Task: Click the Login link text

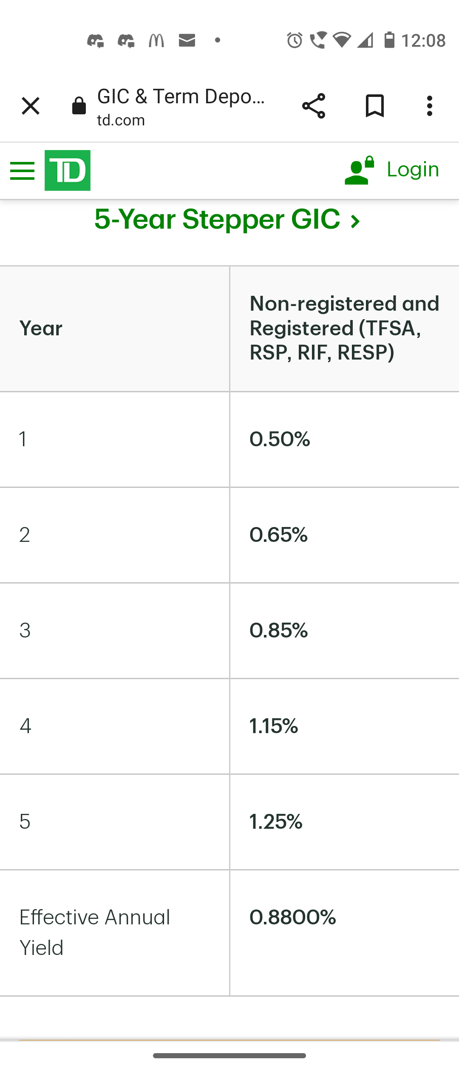Action: pyautogui.click(x=413, y=170)
